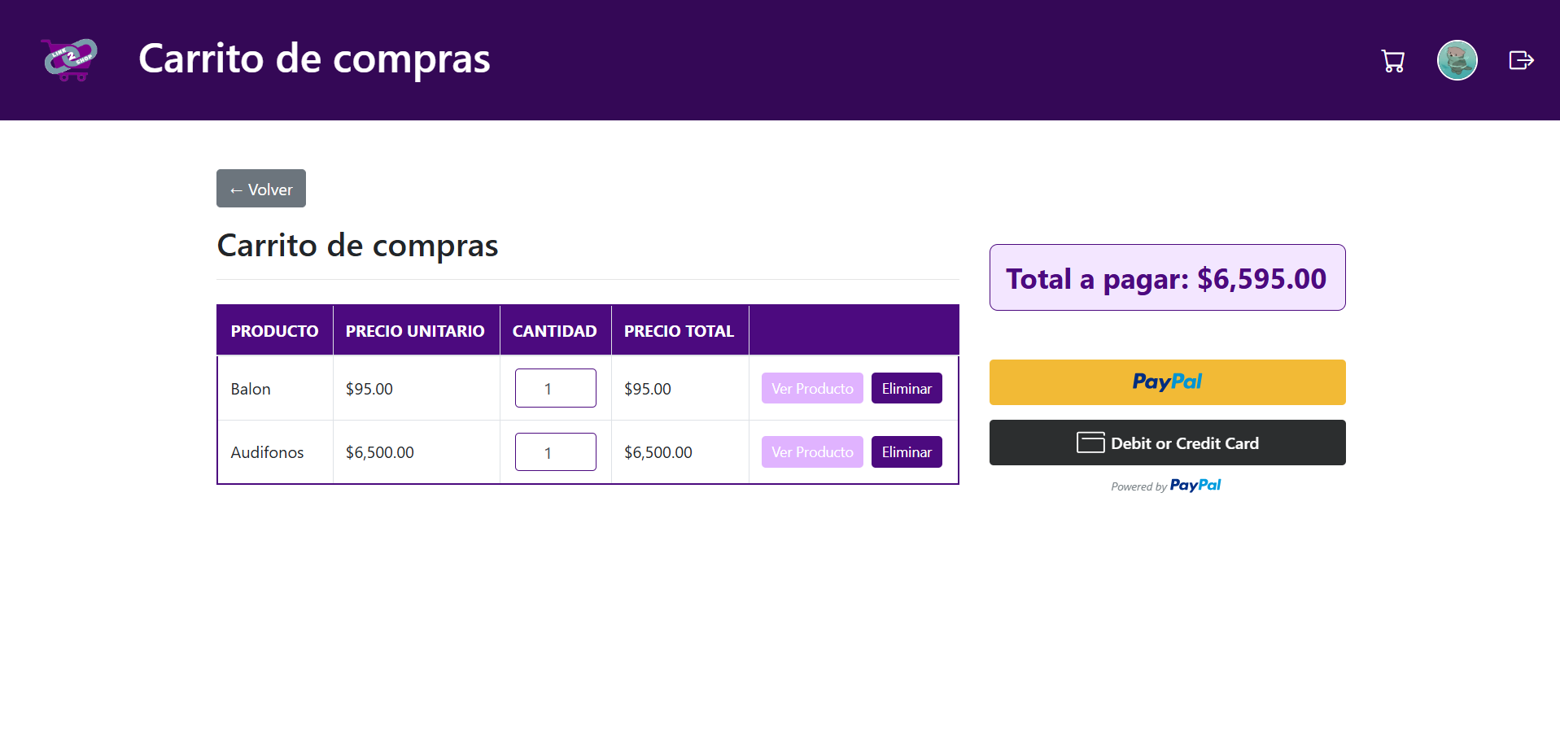This screenshot has height=737, width=1560.
Task: View product details for Balon
Action: [x=812, y=388]
